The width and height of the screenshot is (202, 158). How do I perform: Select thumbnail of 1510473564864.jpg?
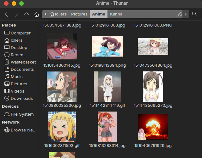pyautogui.click(x=153, y=46)
